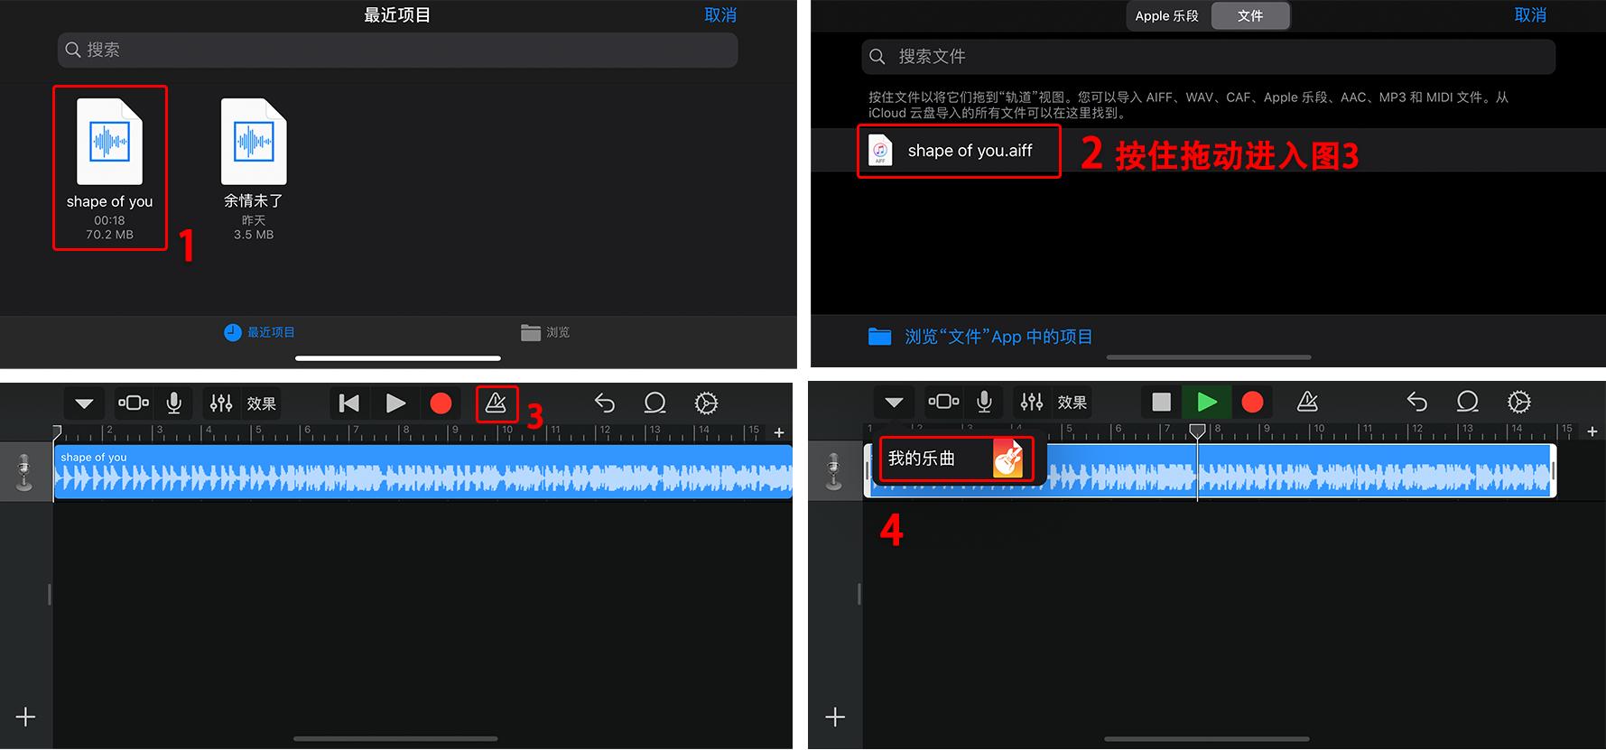
Task: Toggle the metronome in bottom-right screen
Action: coord(1306,402)
